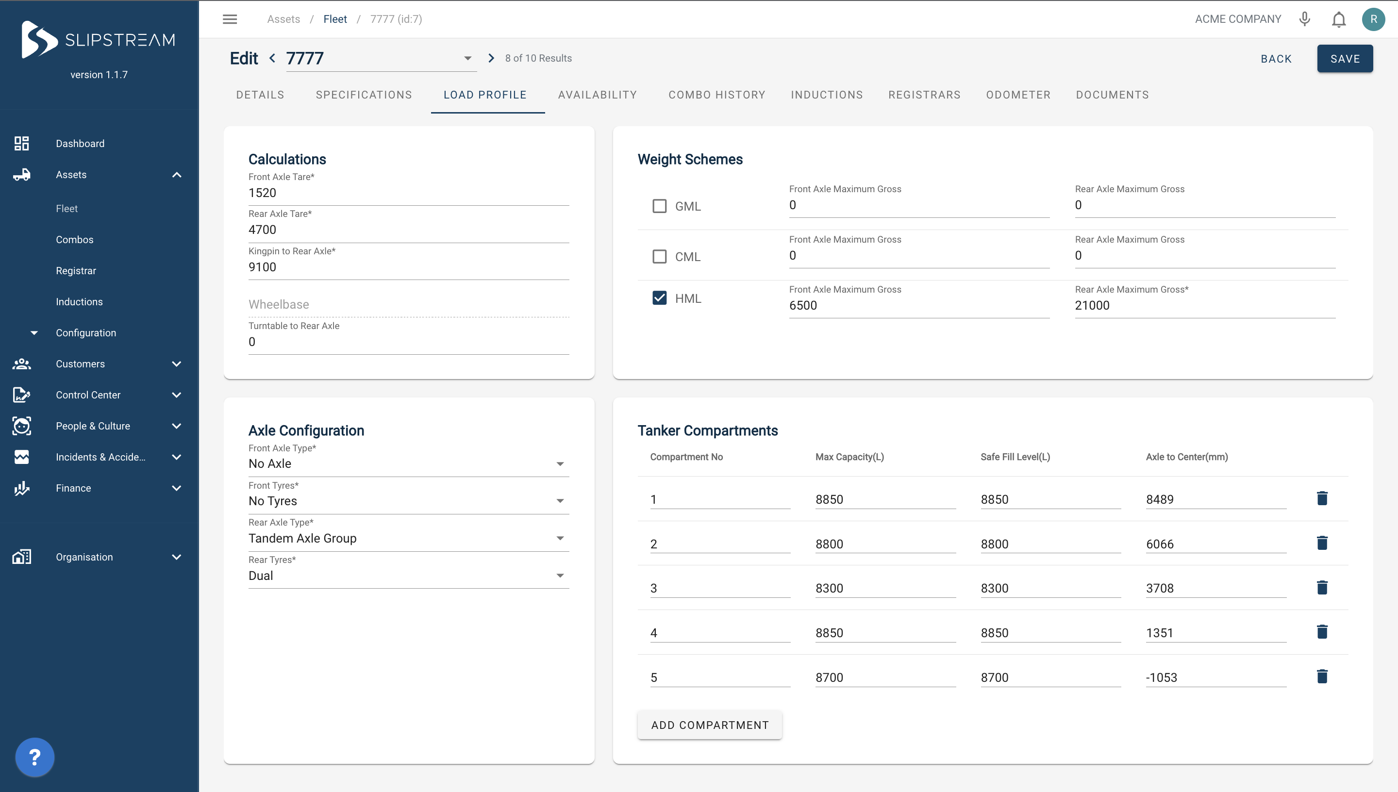Click the Add Compartment button
1398x792 pixels.
coord(709,725)
